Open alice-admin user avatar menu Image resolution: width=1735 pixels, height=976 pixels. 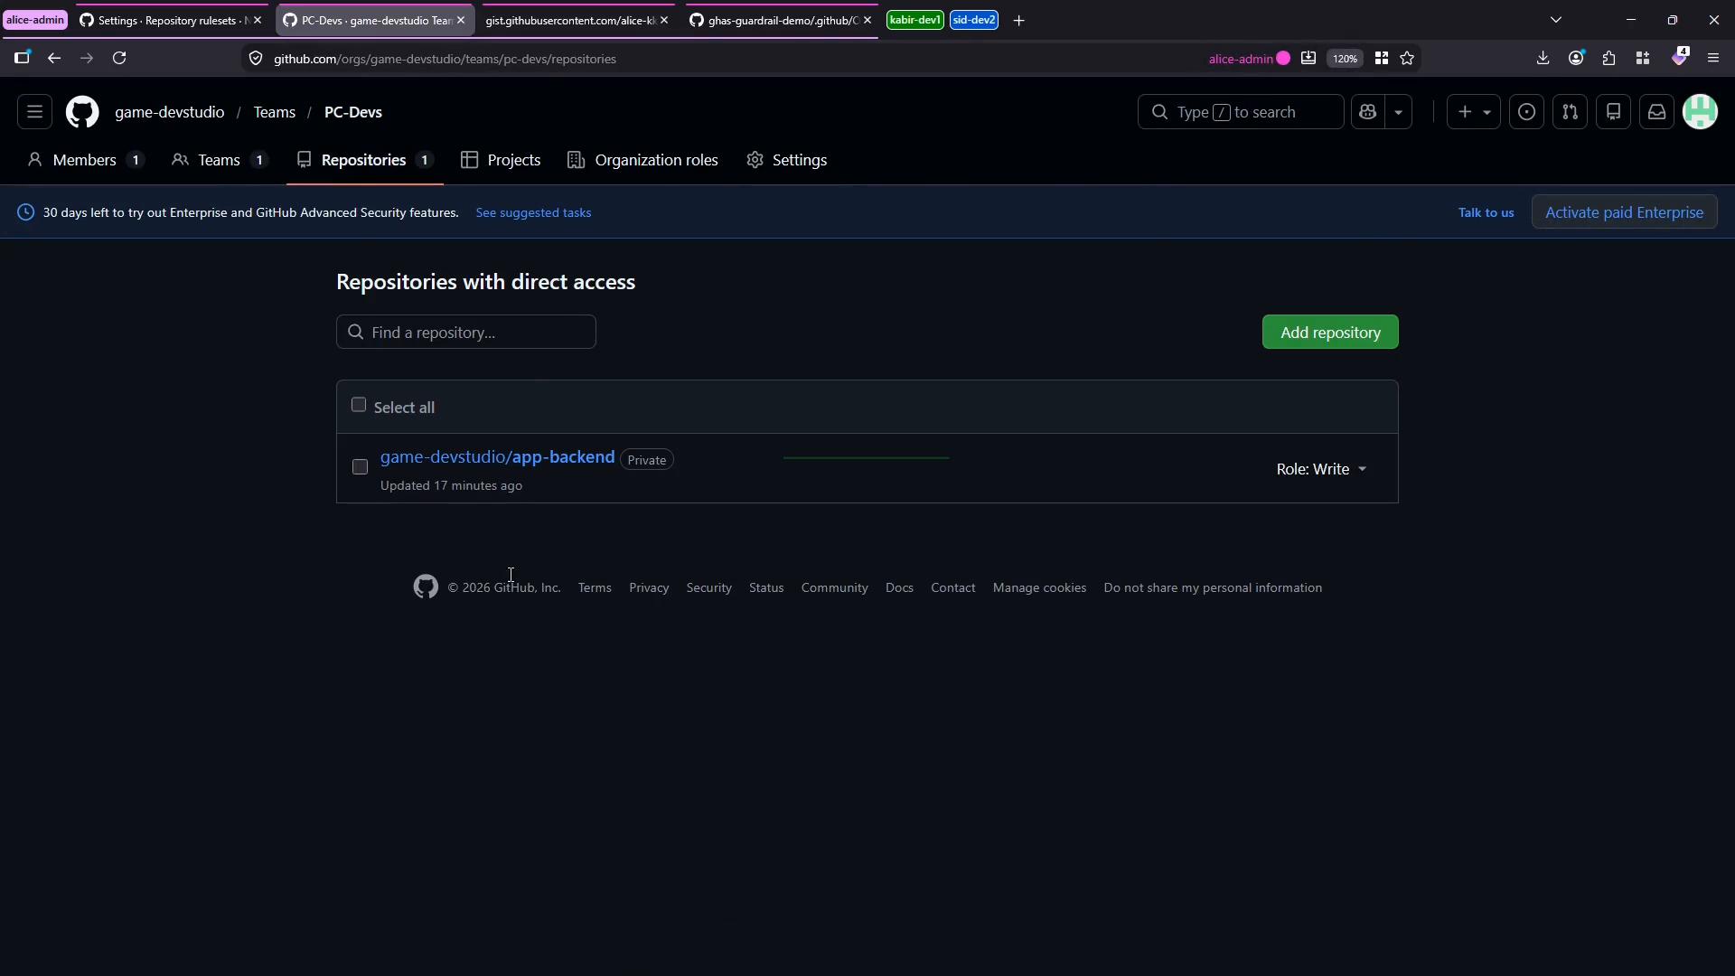tap(1700, 112)
